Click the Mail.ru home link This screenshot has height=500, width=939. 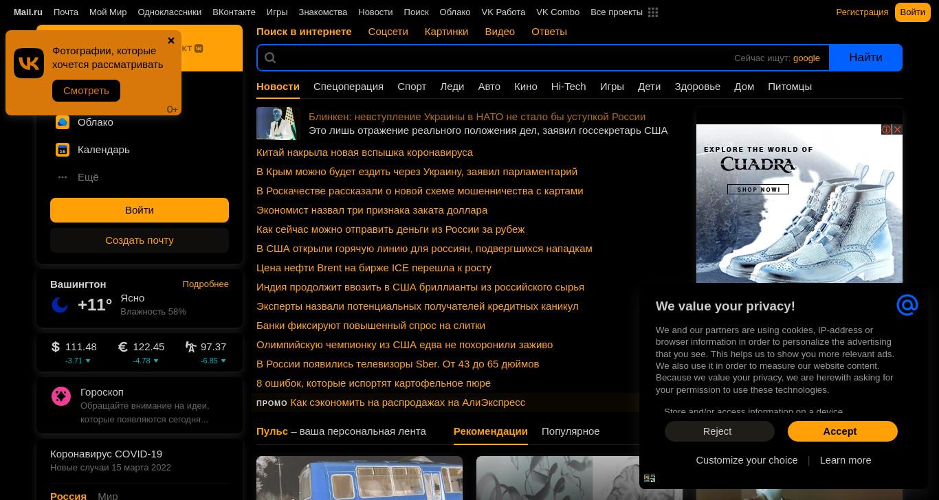click(28, 12)
